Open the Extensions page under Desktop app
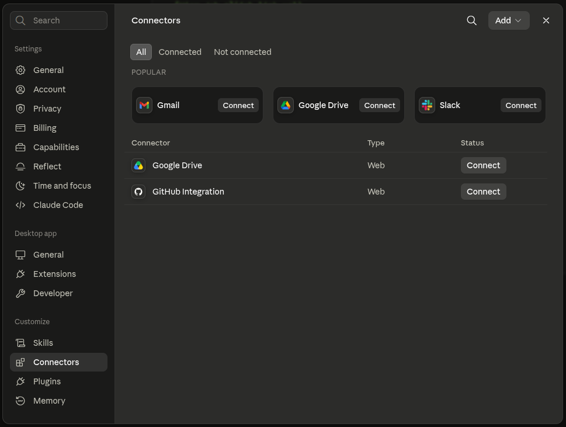The image size is (566, 427). 58,274
